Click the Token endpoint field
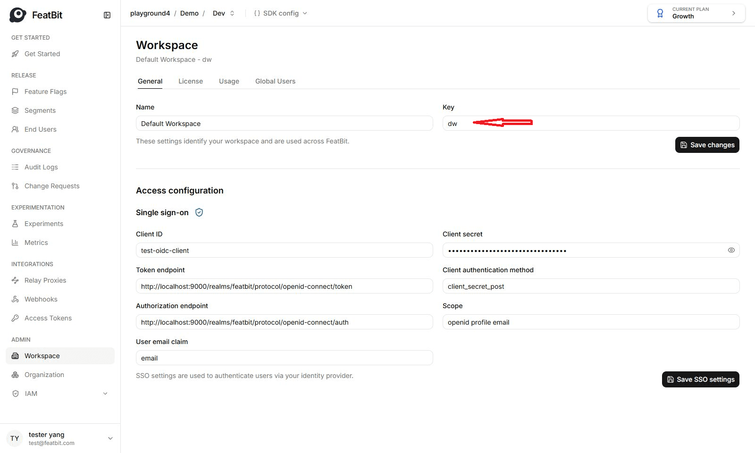 285,286
